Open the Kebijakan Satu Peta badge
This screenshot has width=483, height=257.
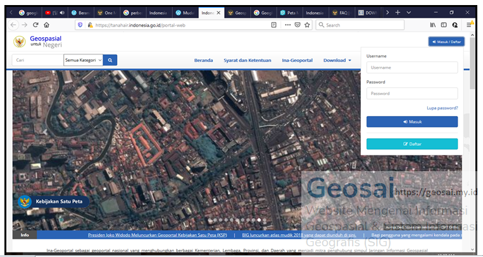[54, 201]
